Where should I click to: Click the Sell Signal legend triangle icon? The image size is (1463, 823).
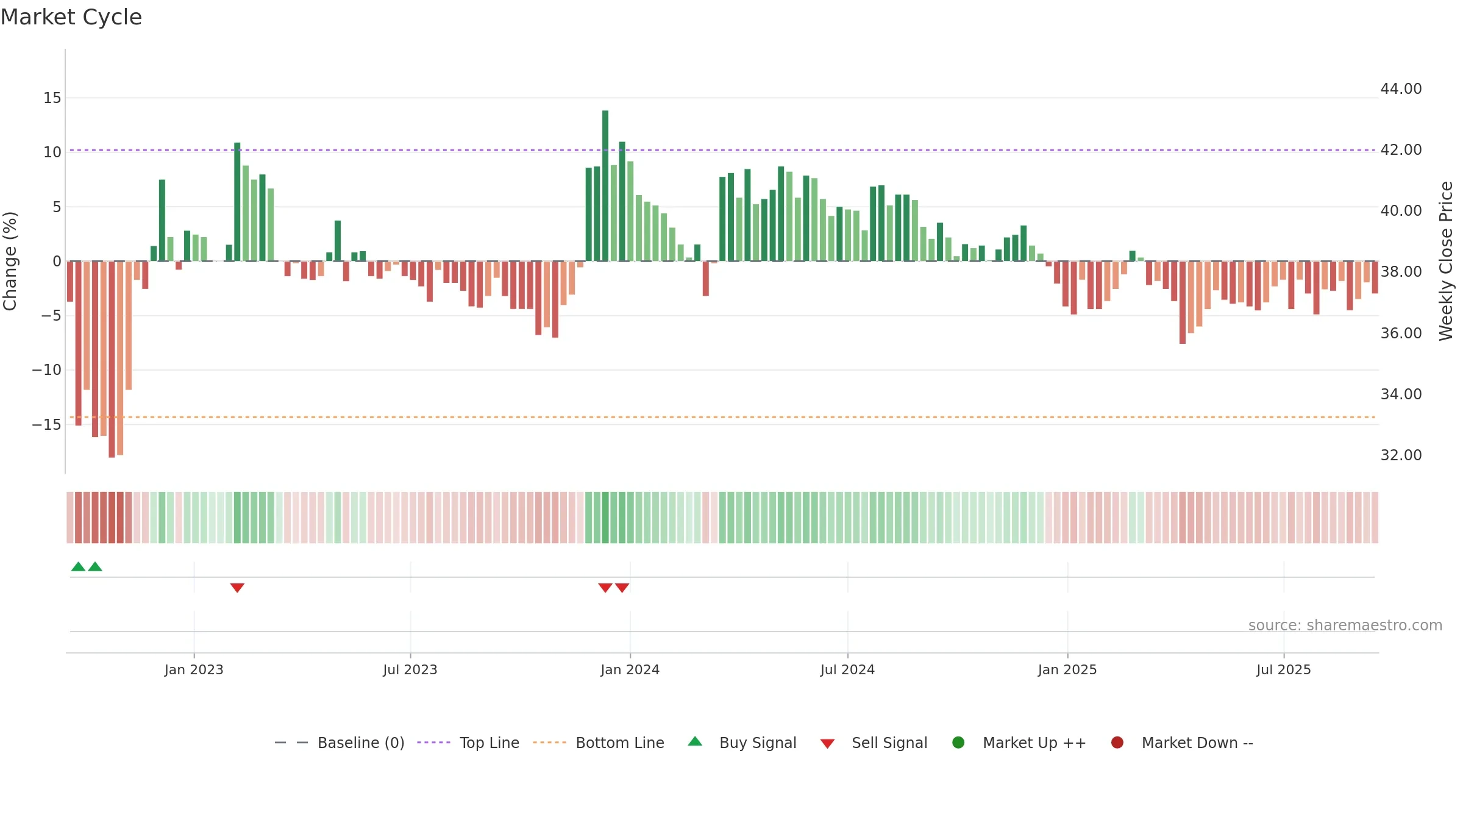(x=827, y=744)
